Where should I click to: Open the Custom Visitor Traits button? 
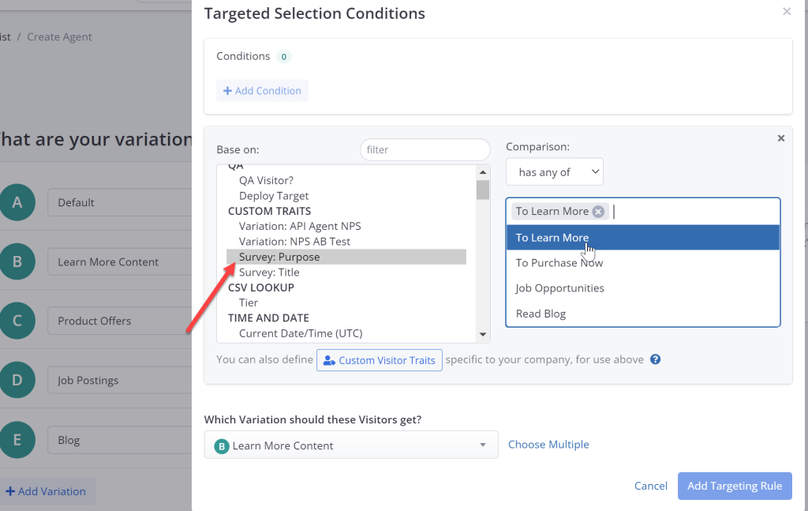(380, 360)
